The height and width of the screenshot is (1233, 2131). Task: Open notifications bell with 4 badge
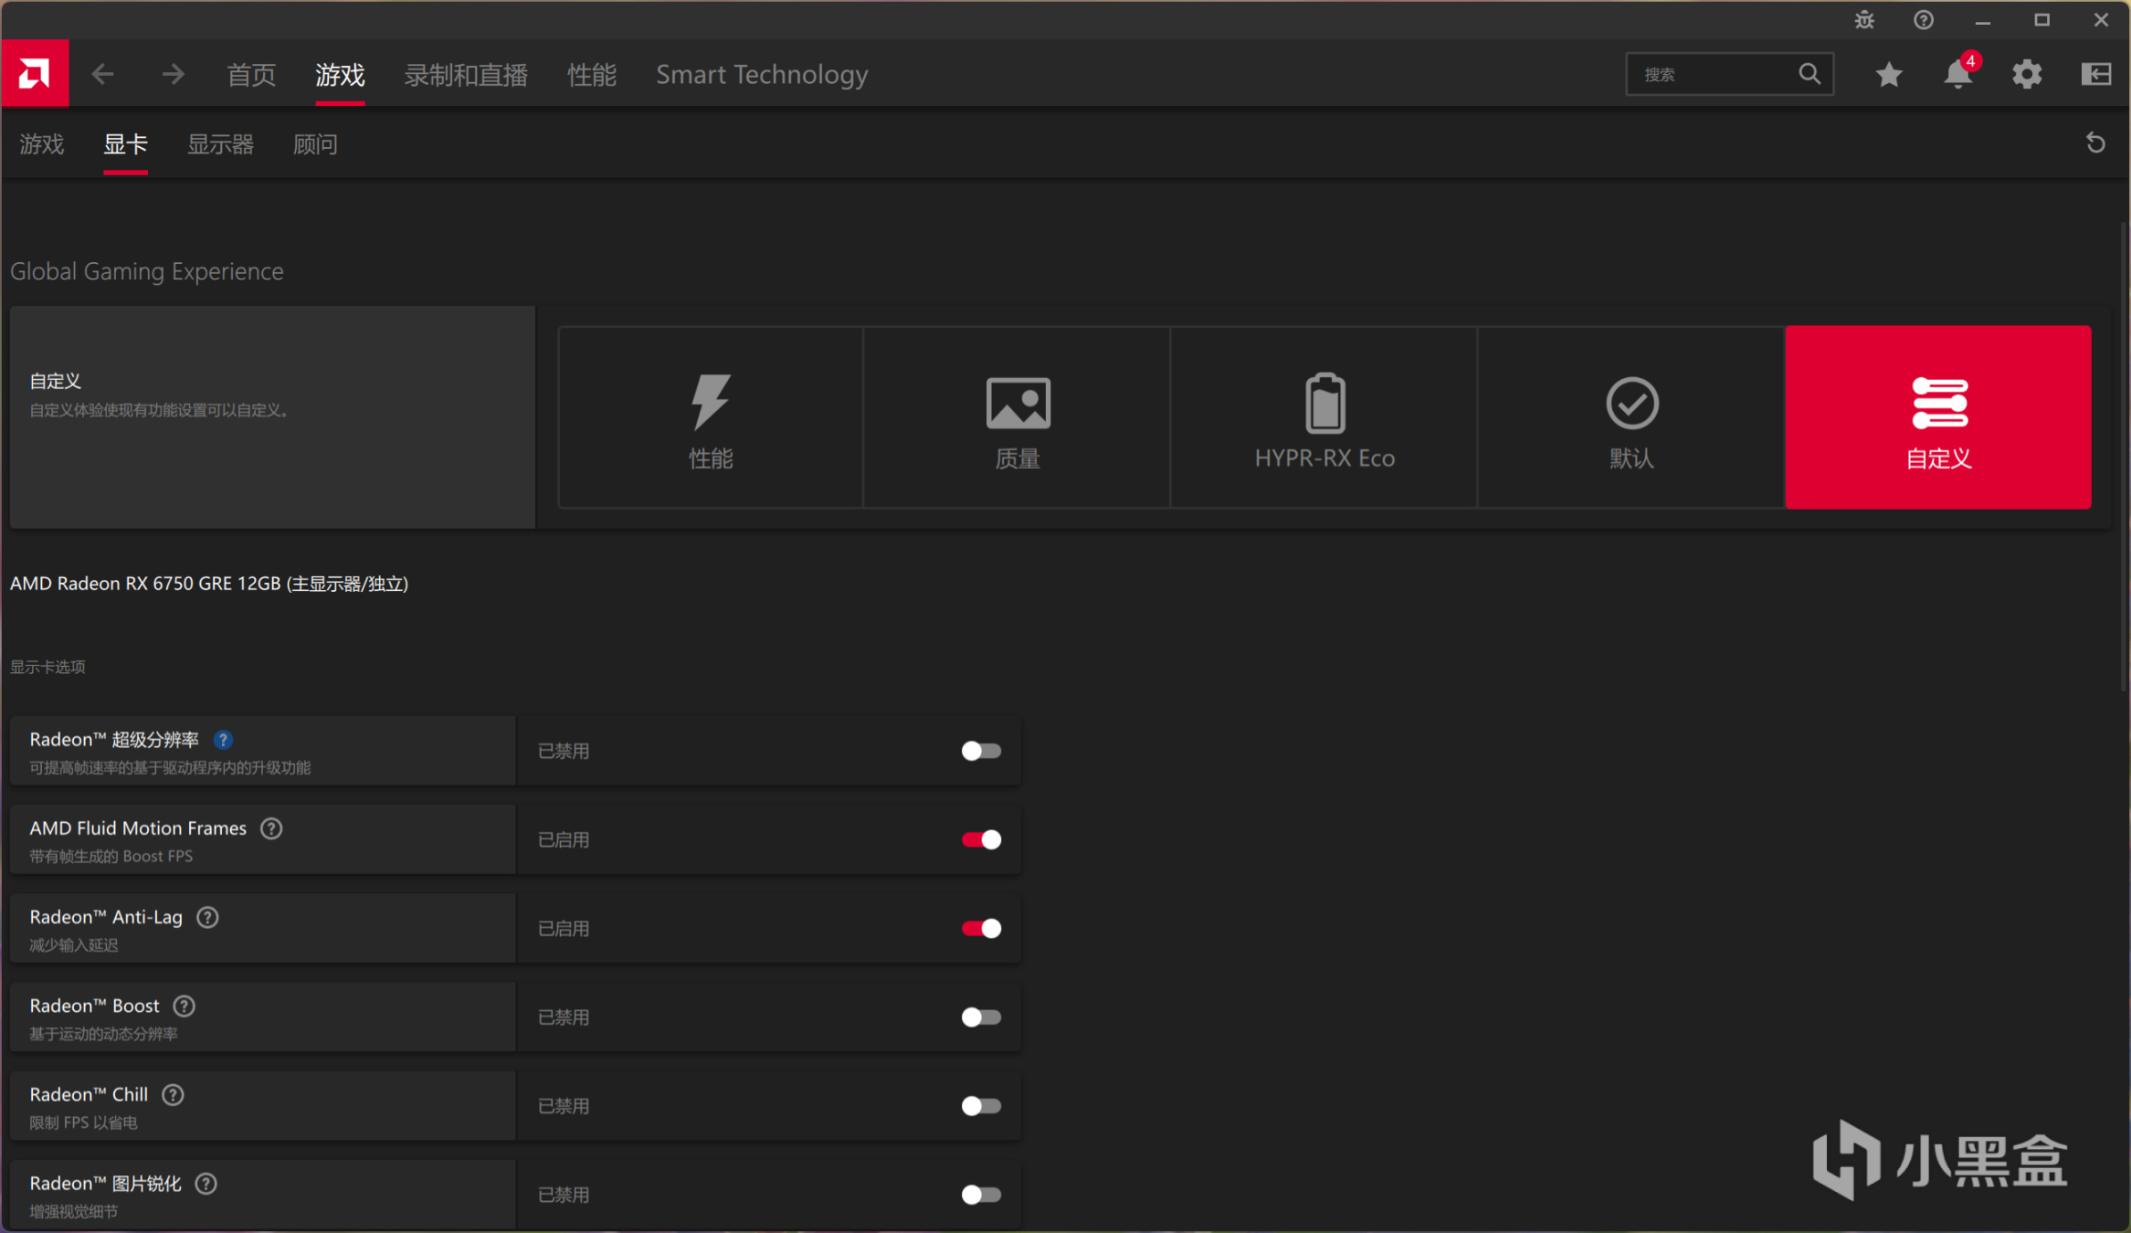[1957, 74]
